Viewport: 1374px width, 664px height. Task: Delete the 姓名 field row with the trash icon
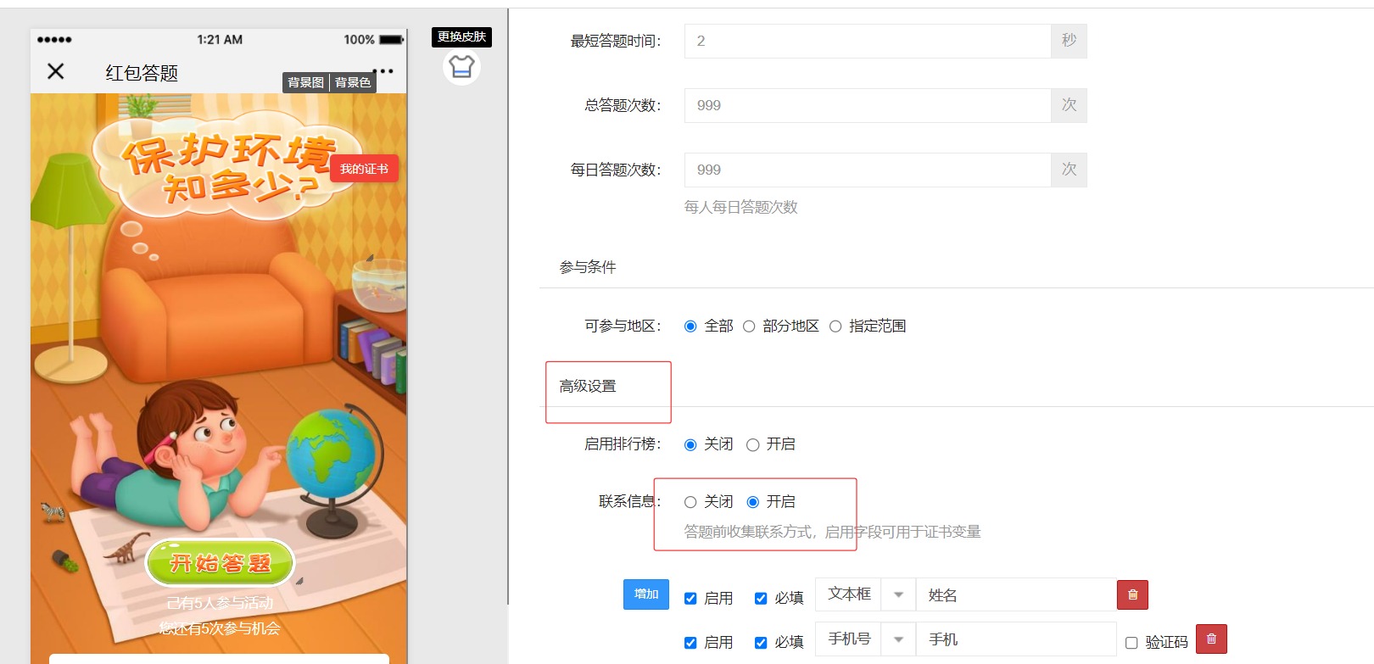tap(1132, 594)
